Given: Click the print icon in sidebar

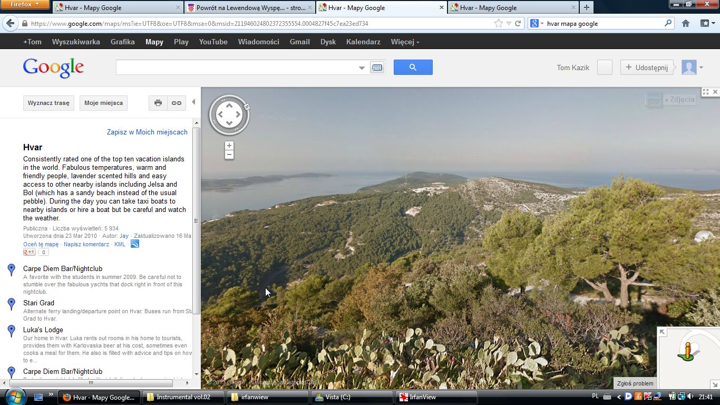Looking at the screenshot, I should [158, 103].
